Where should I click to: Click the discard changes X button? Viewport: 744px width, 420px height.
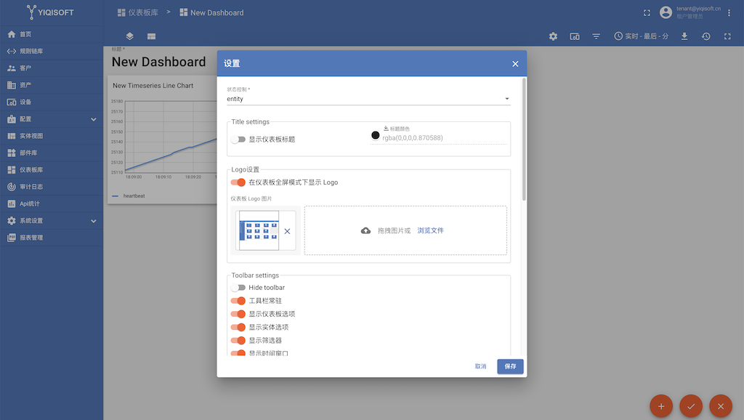click(721, 406)
